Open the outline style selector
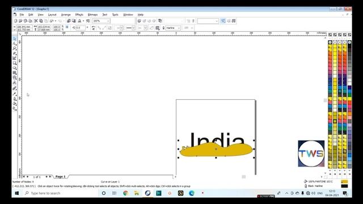 (x=130, y=28)
